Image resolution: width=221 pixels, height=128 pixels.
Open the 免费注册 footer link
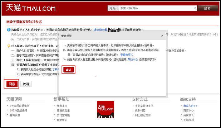[62, 106]
